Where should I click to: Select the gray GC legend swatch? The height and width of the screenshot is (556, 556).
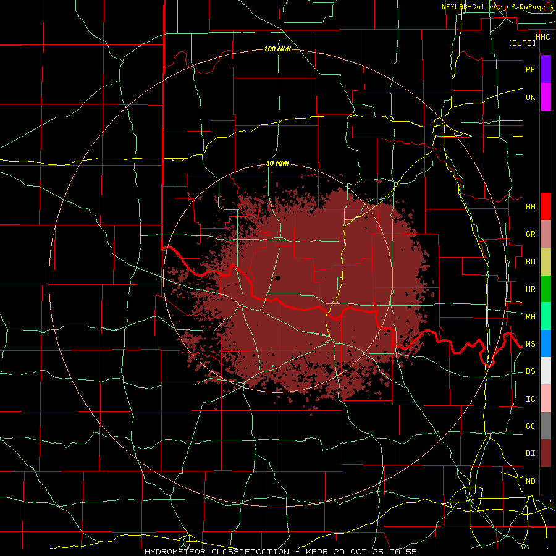coord(545,426)
